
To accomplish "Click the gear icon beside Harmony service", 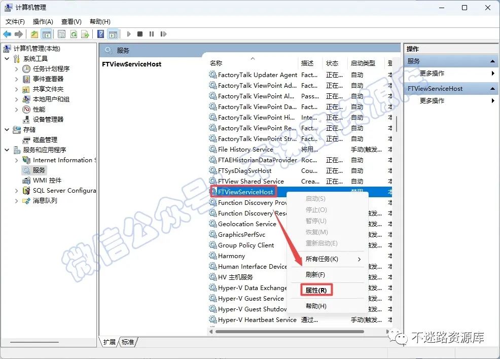I will pos(212,256).
